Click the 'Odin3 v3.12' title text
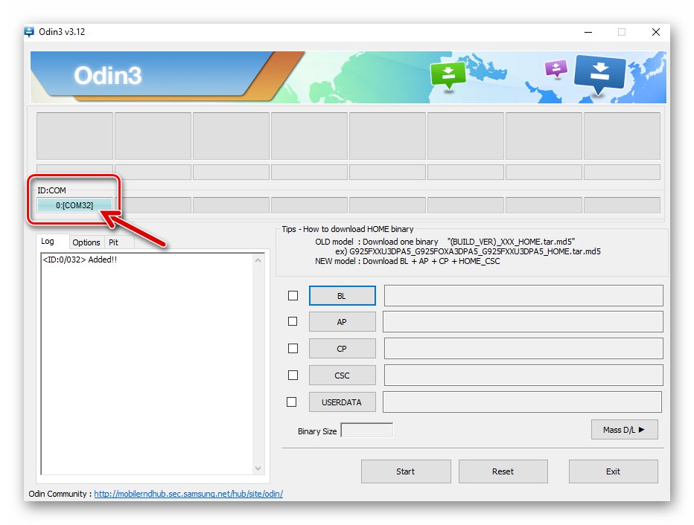Viewport: 694px width, 525px height. point(62,32)
